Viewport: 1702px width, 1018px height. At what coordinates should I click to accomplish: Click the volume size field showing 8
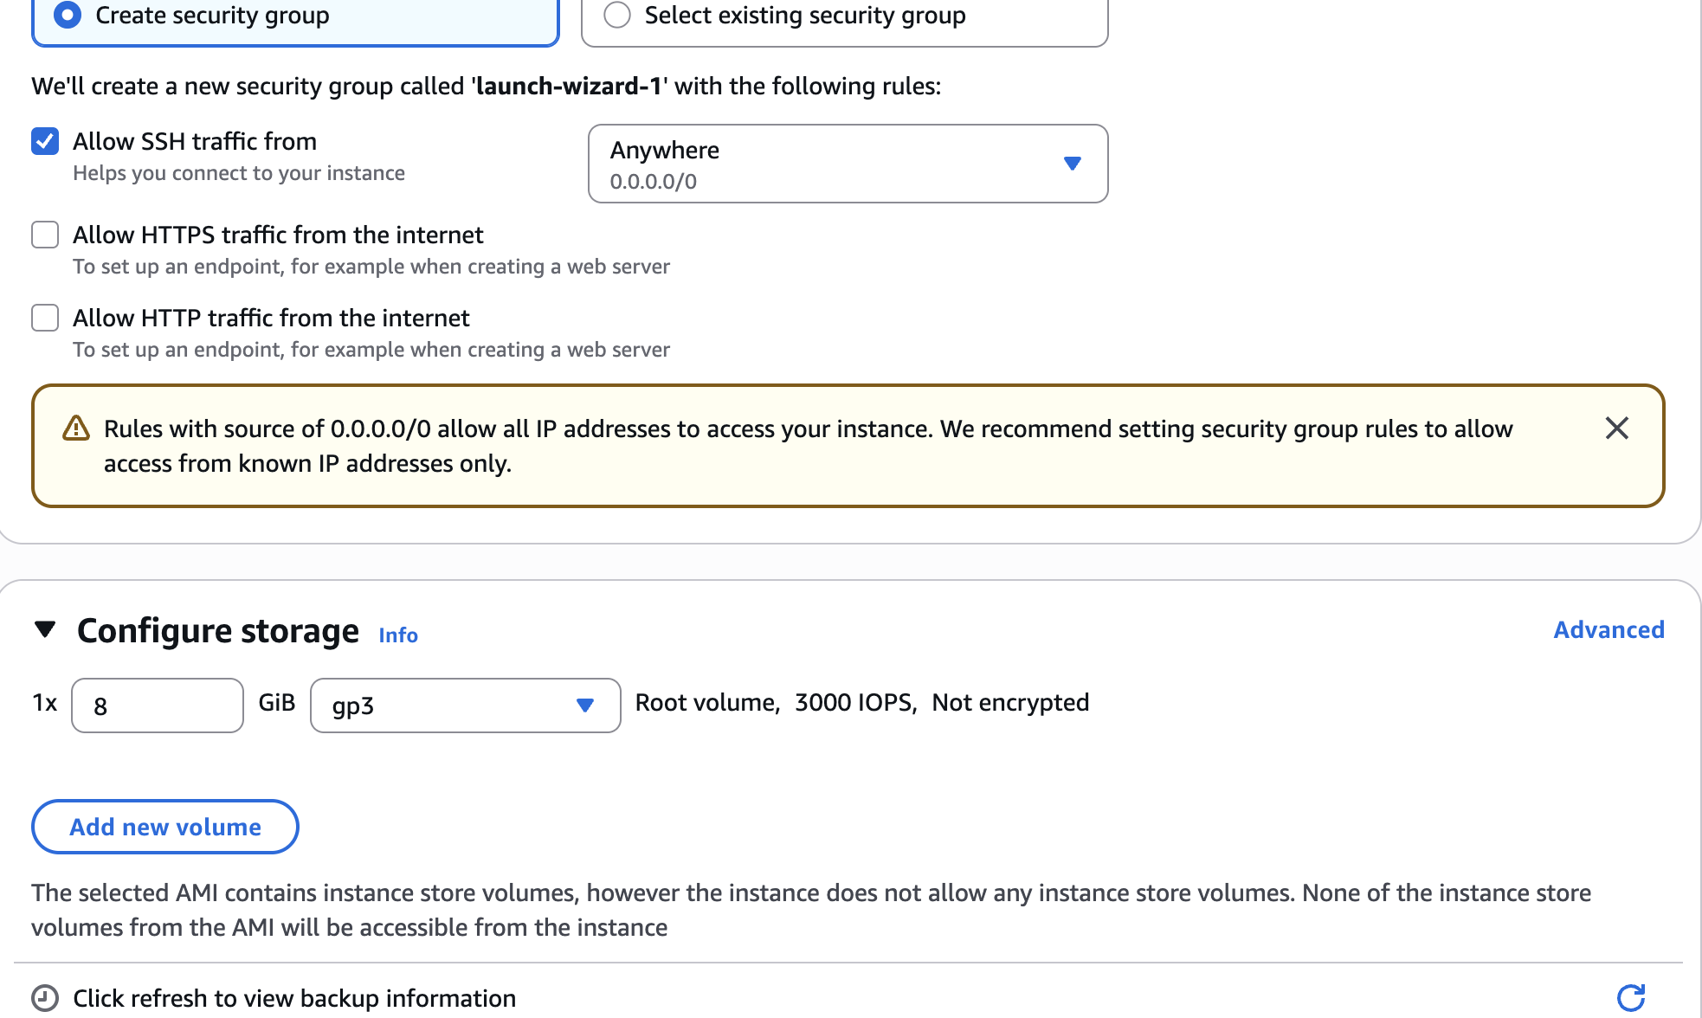coord(157,706)
